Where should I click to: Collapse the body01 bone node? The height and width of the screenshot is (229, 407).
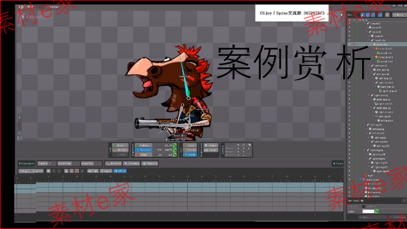click(x=367, y=32)
